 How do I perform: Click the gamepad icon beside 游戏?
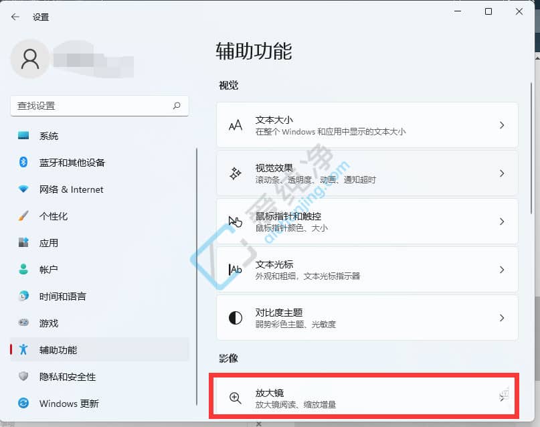[23, 323]
